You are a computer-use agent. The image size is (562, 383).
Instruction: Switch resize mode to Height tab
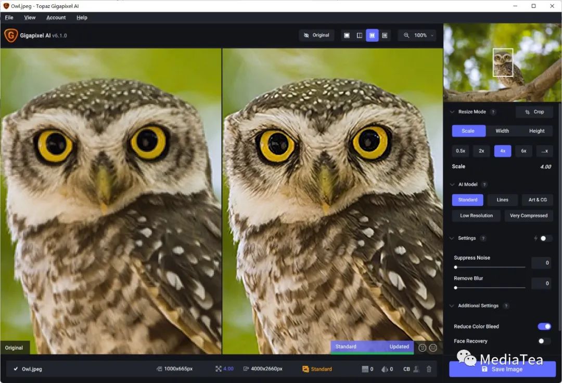pyautogui.click(x=537, y=131)
